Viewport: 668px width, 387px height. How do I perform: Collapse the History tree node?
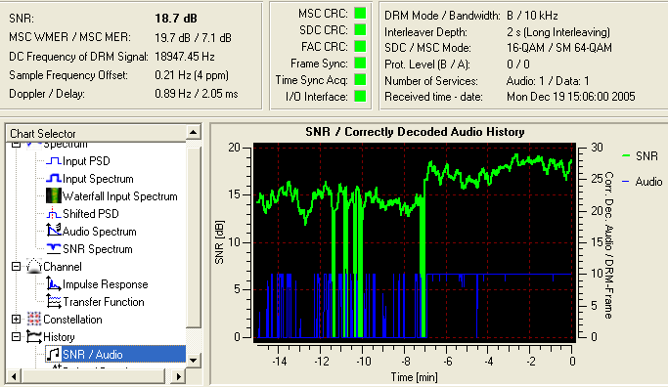[17, 337]
